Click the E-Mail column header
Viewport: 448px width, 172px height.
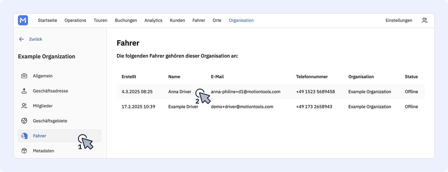coord(217,77)
